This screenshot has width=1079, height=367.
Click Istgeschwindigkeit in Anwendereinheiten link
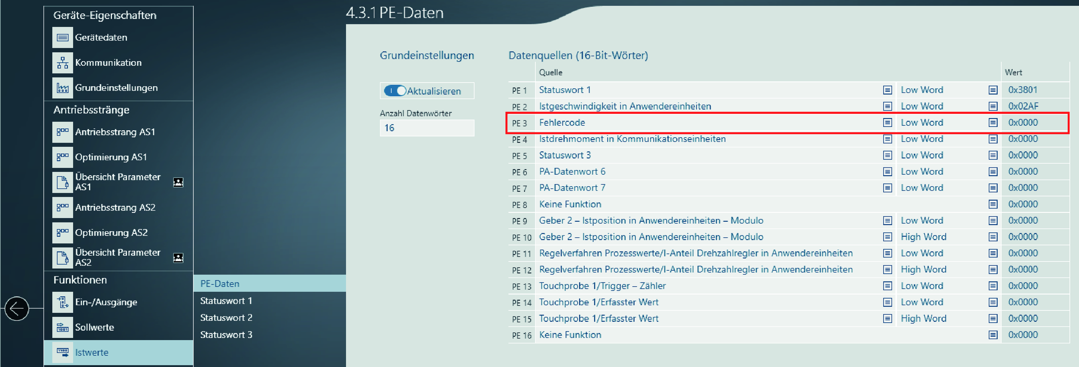(x=624, y=106)
